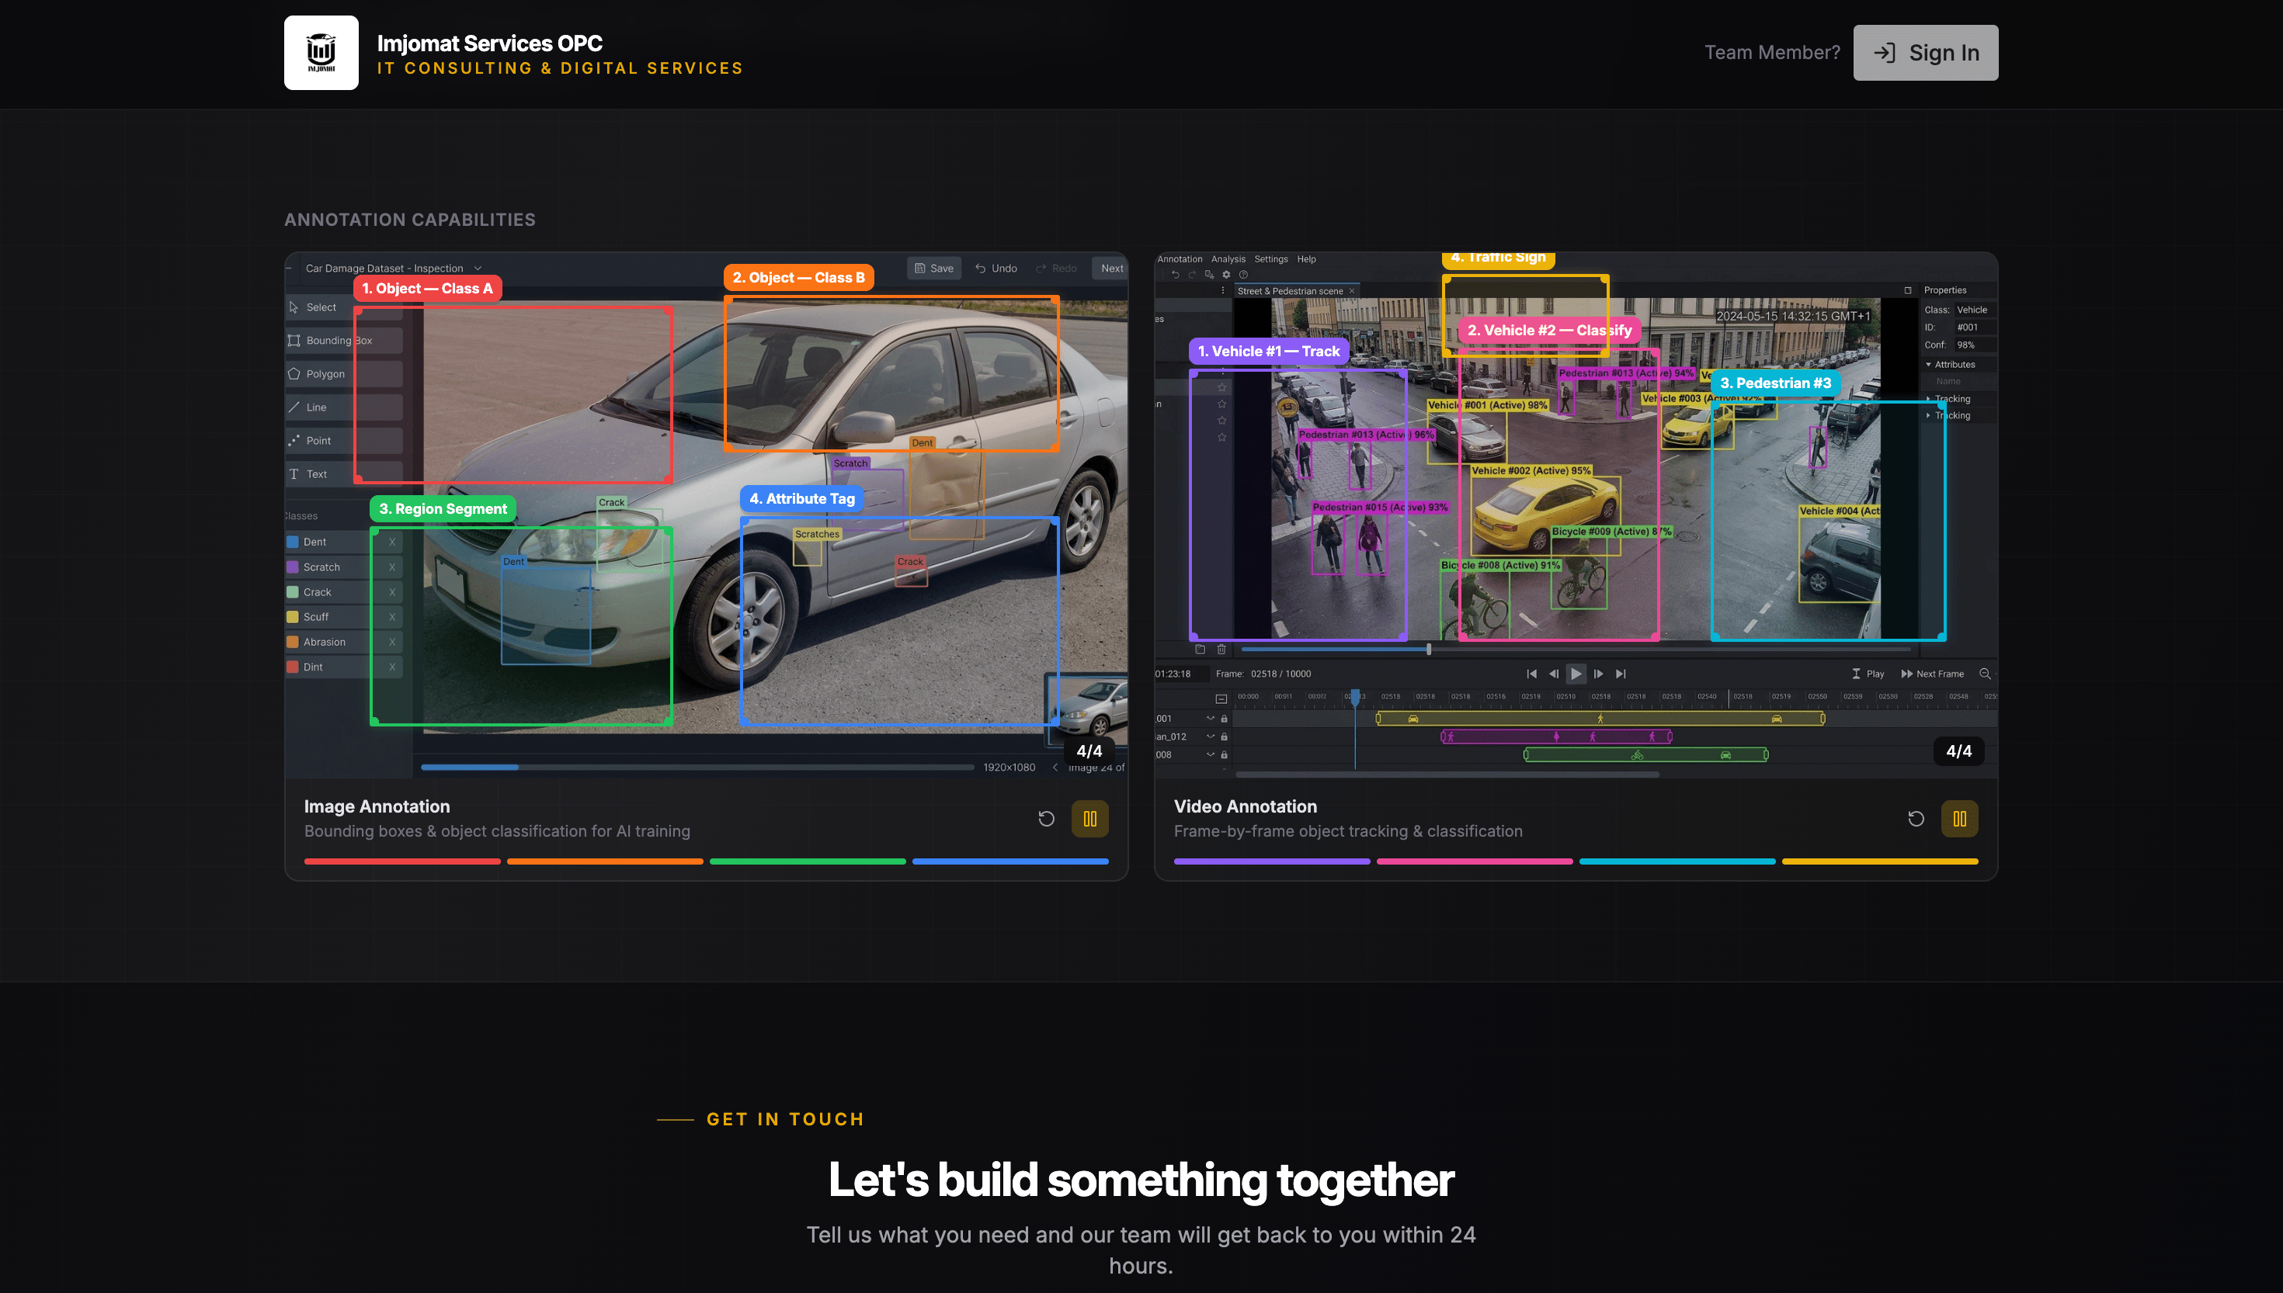Click the Undo button with label
This screenshot has width=2283, height=1293.
point(996,269)
